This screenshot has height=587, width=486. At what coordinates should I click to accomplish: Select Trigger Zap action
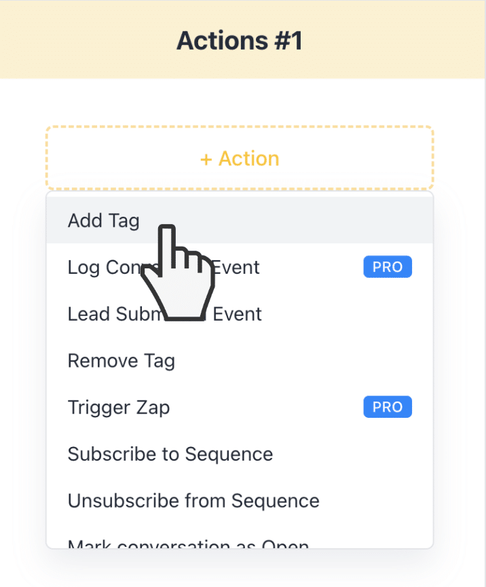point(240,407)
